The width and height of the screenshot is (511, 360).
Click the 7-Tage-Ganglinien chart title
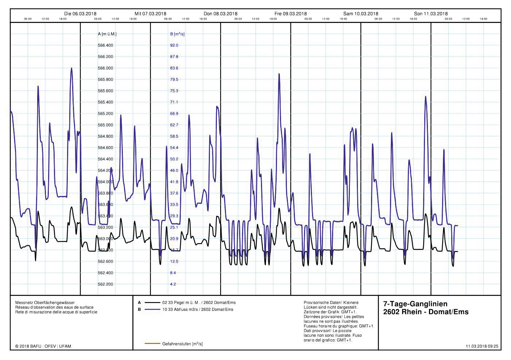415,304
